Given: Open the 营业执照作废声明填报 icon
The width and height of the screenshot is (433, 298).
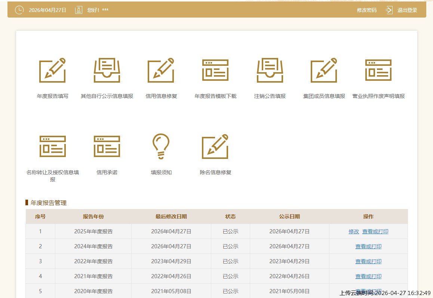Looking at the screenshot, I should (x=378, y=70).
